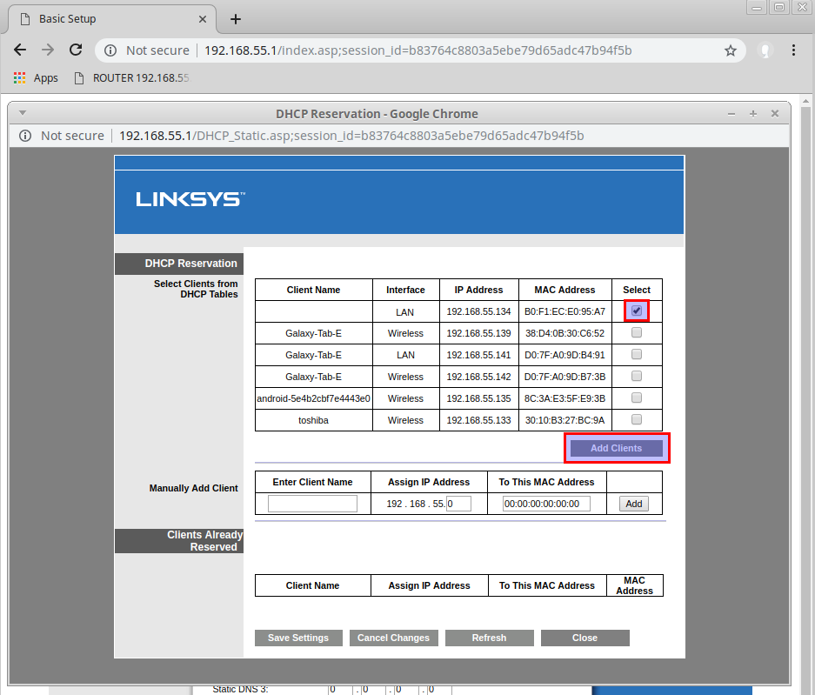Select the android-5e4b2cbf7e4443e0 client checkbox
Viewport: 815px width, 695px height.
(636, 398)
